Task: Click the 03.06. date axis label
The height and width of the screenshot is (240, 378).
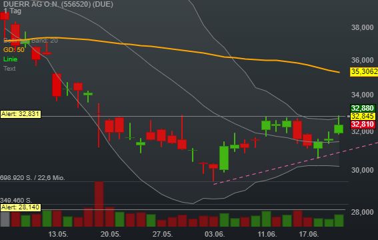Action: (215, 234)
